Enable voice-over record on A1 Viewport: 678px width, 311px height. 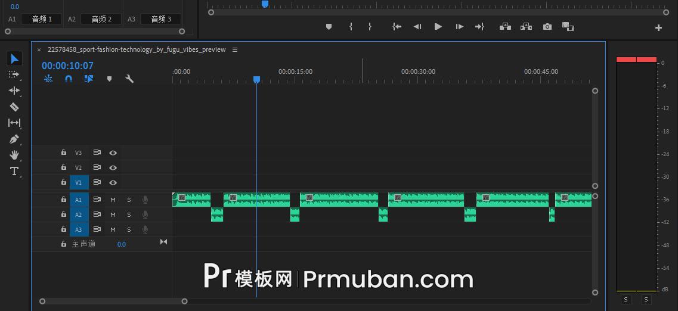pyautogui.click(x=145, y=200)
